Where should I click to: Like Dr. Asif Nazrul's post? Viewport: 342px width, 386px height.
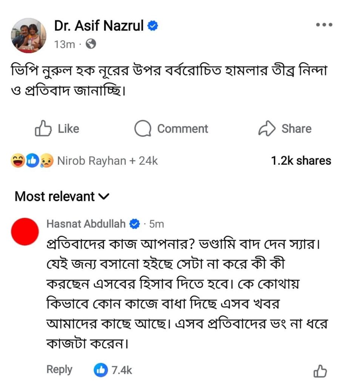[x=57, y=129]
